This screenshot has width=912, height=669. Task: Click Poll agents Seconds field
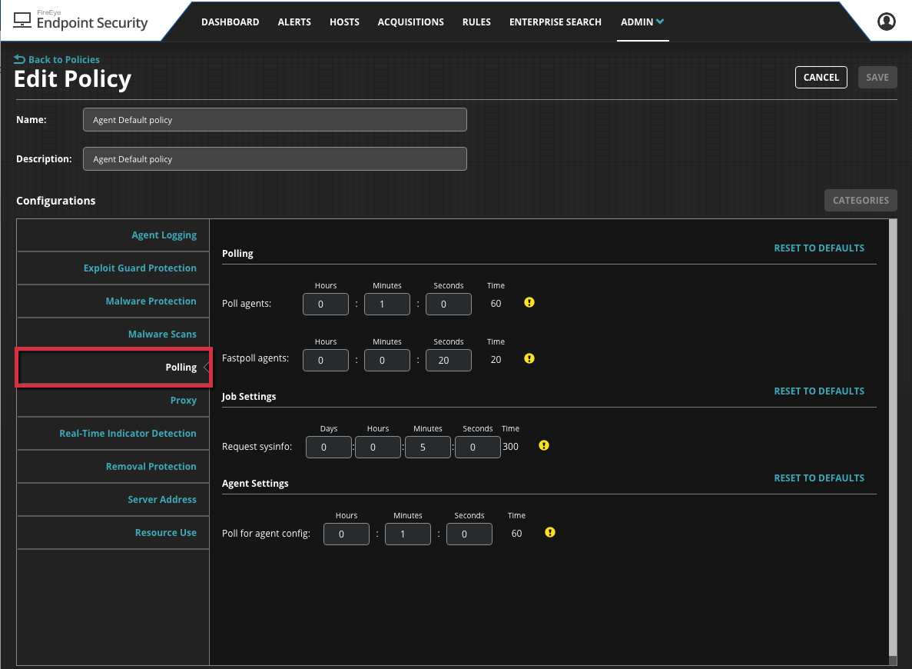(x=449, y=304)
